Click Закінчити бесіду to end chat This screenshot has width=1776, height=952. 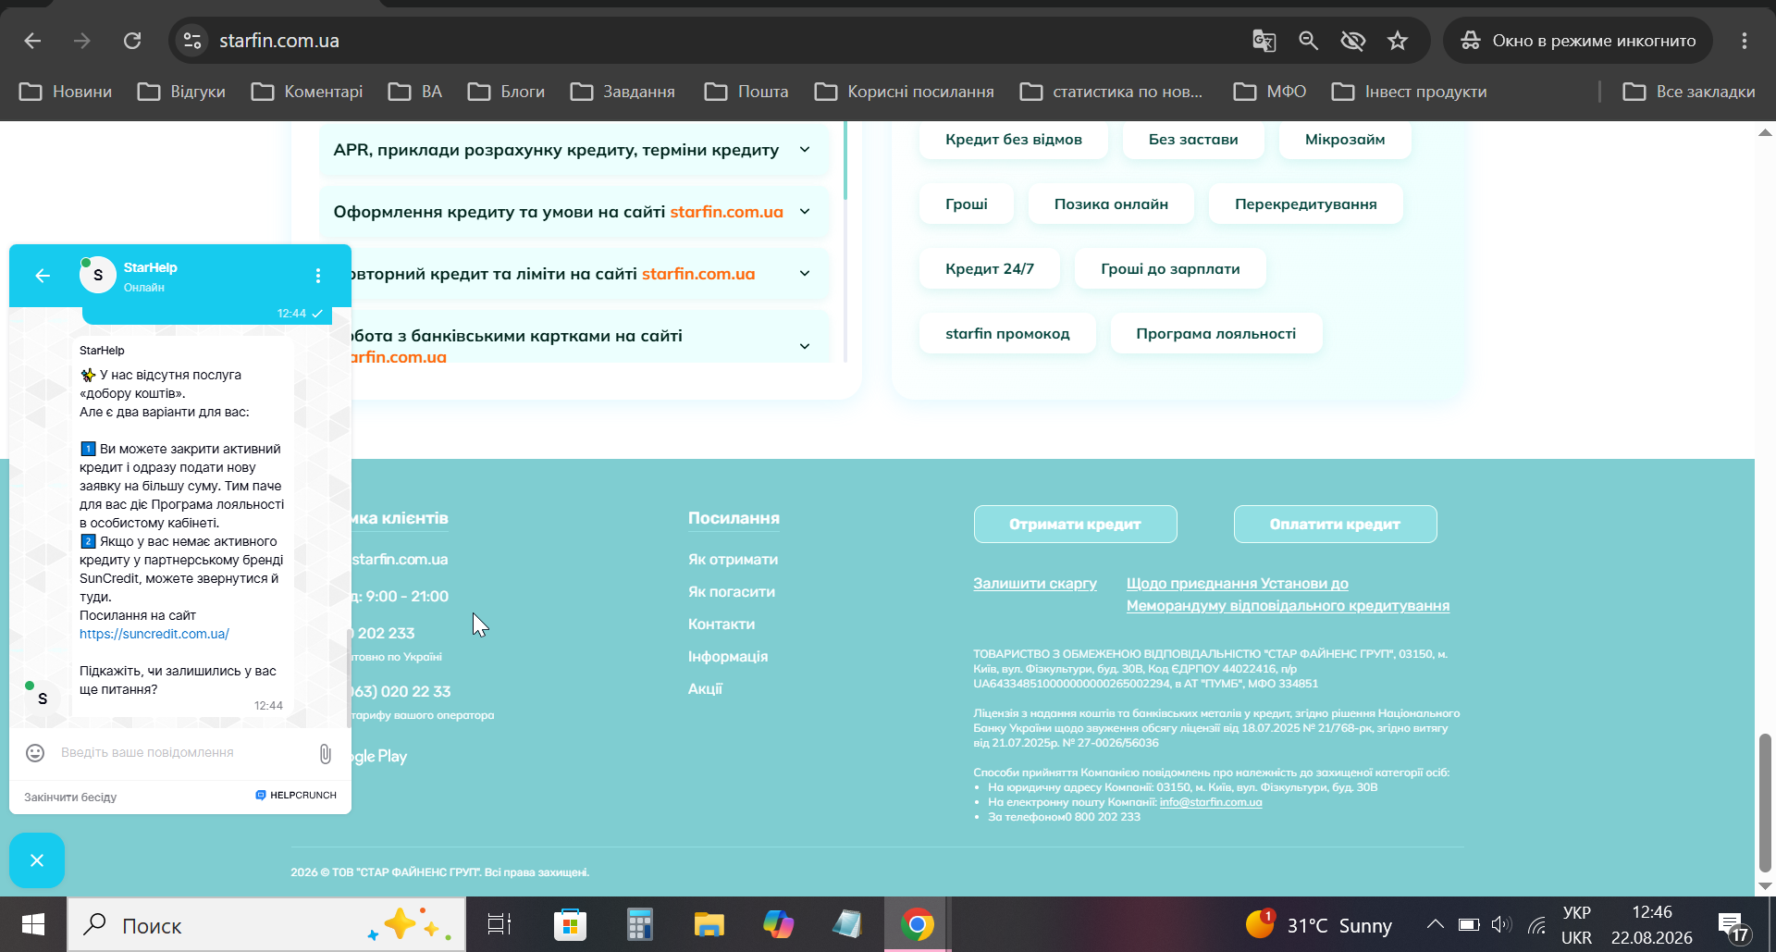click(x=70, y=797)
